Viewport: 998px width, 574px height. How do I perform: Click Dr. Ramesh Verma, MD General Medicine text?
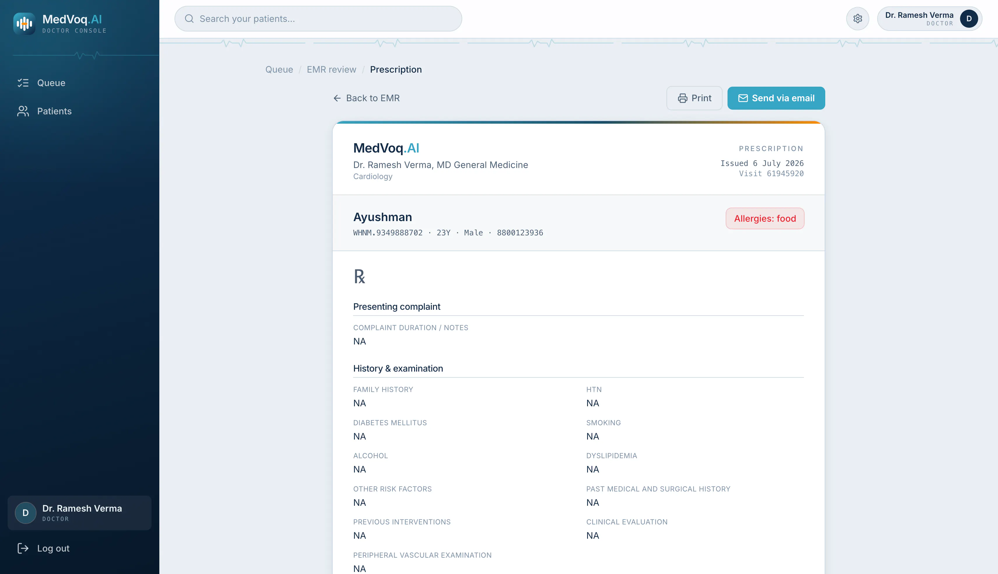(x=441, y=165)
